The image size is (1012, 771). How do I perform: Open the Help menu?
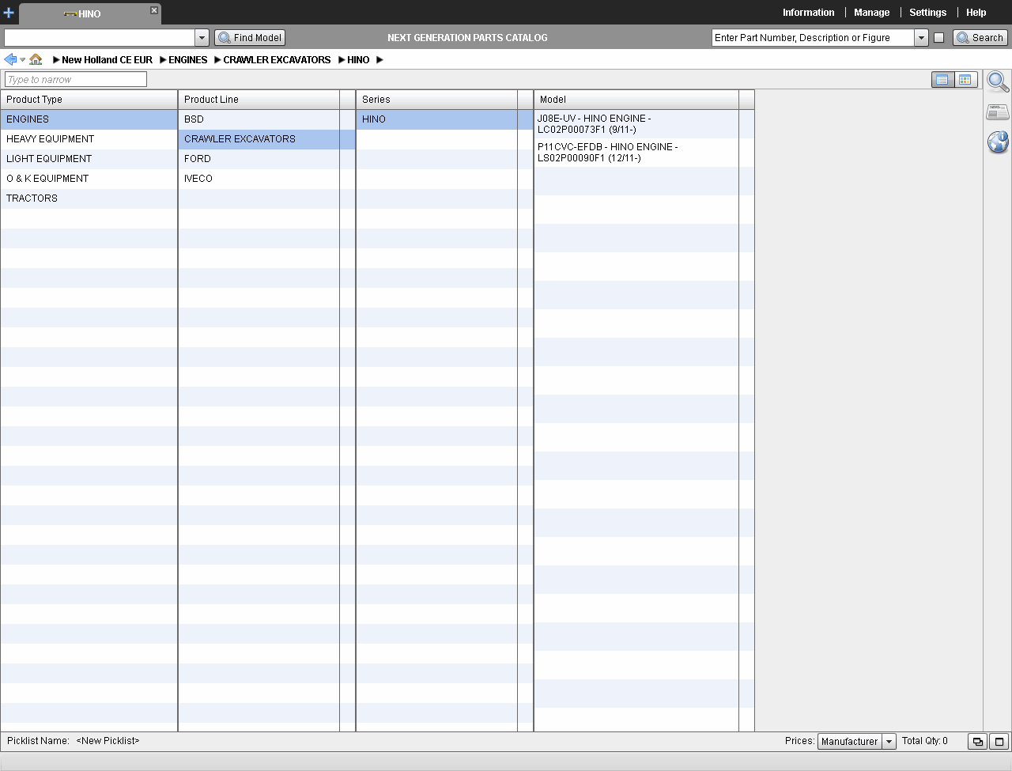[976, 13]
